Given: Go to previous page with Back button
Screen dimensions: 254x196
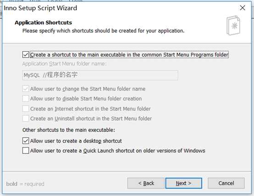Looking at the screenshot, I should pyautogui.click(x=146, y=183).
